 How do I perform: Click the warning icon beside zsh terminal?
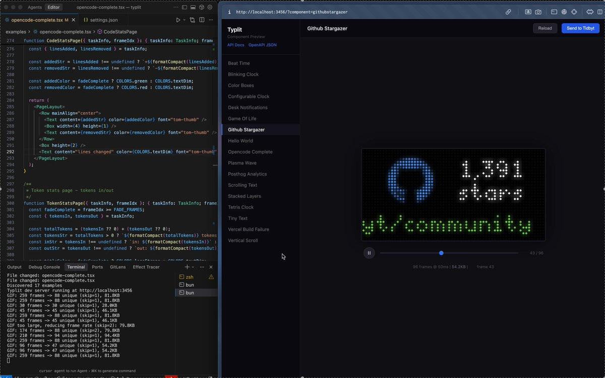[211, 277]
